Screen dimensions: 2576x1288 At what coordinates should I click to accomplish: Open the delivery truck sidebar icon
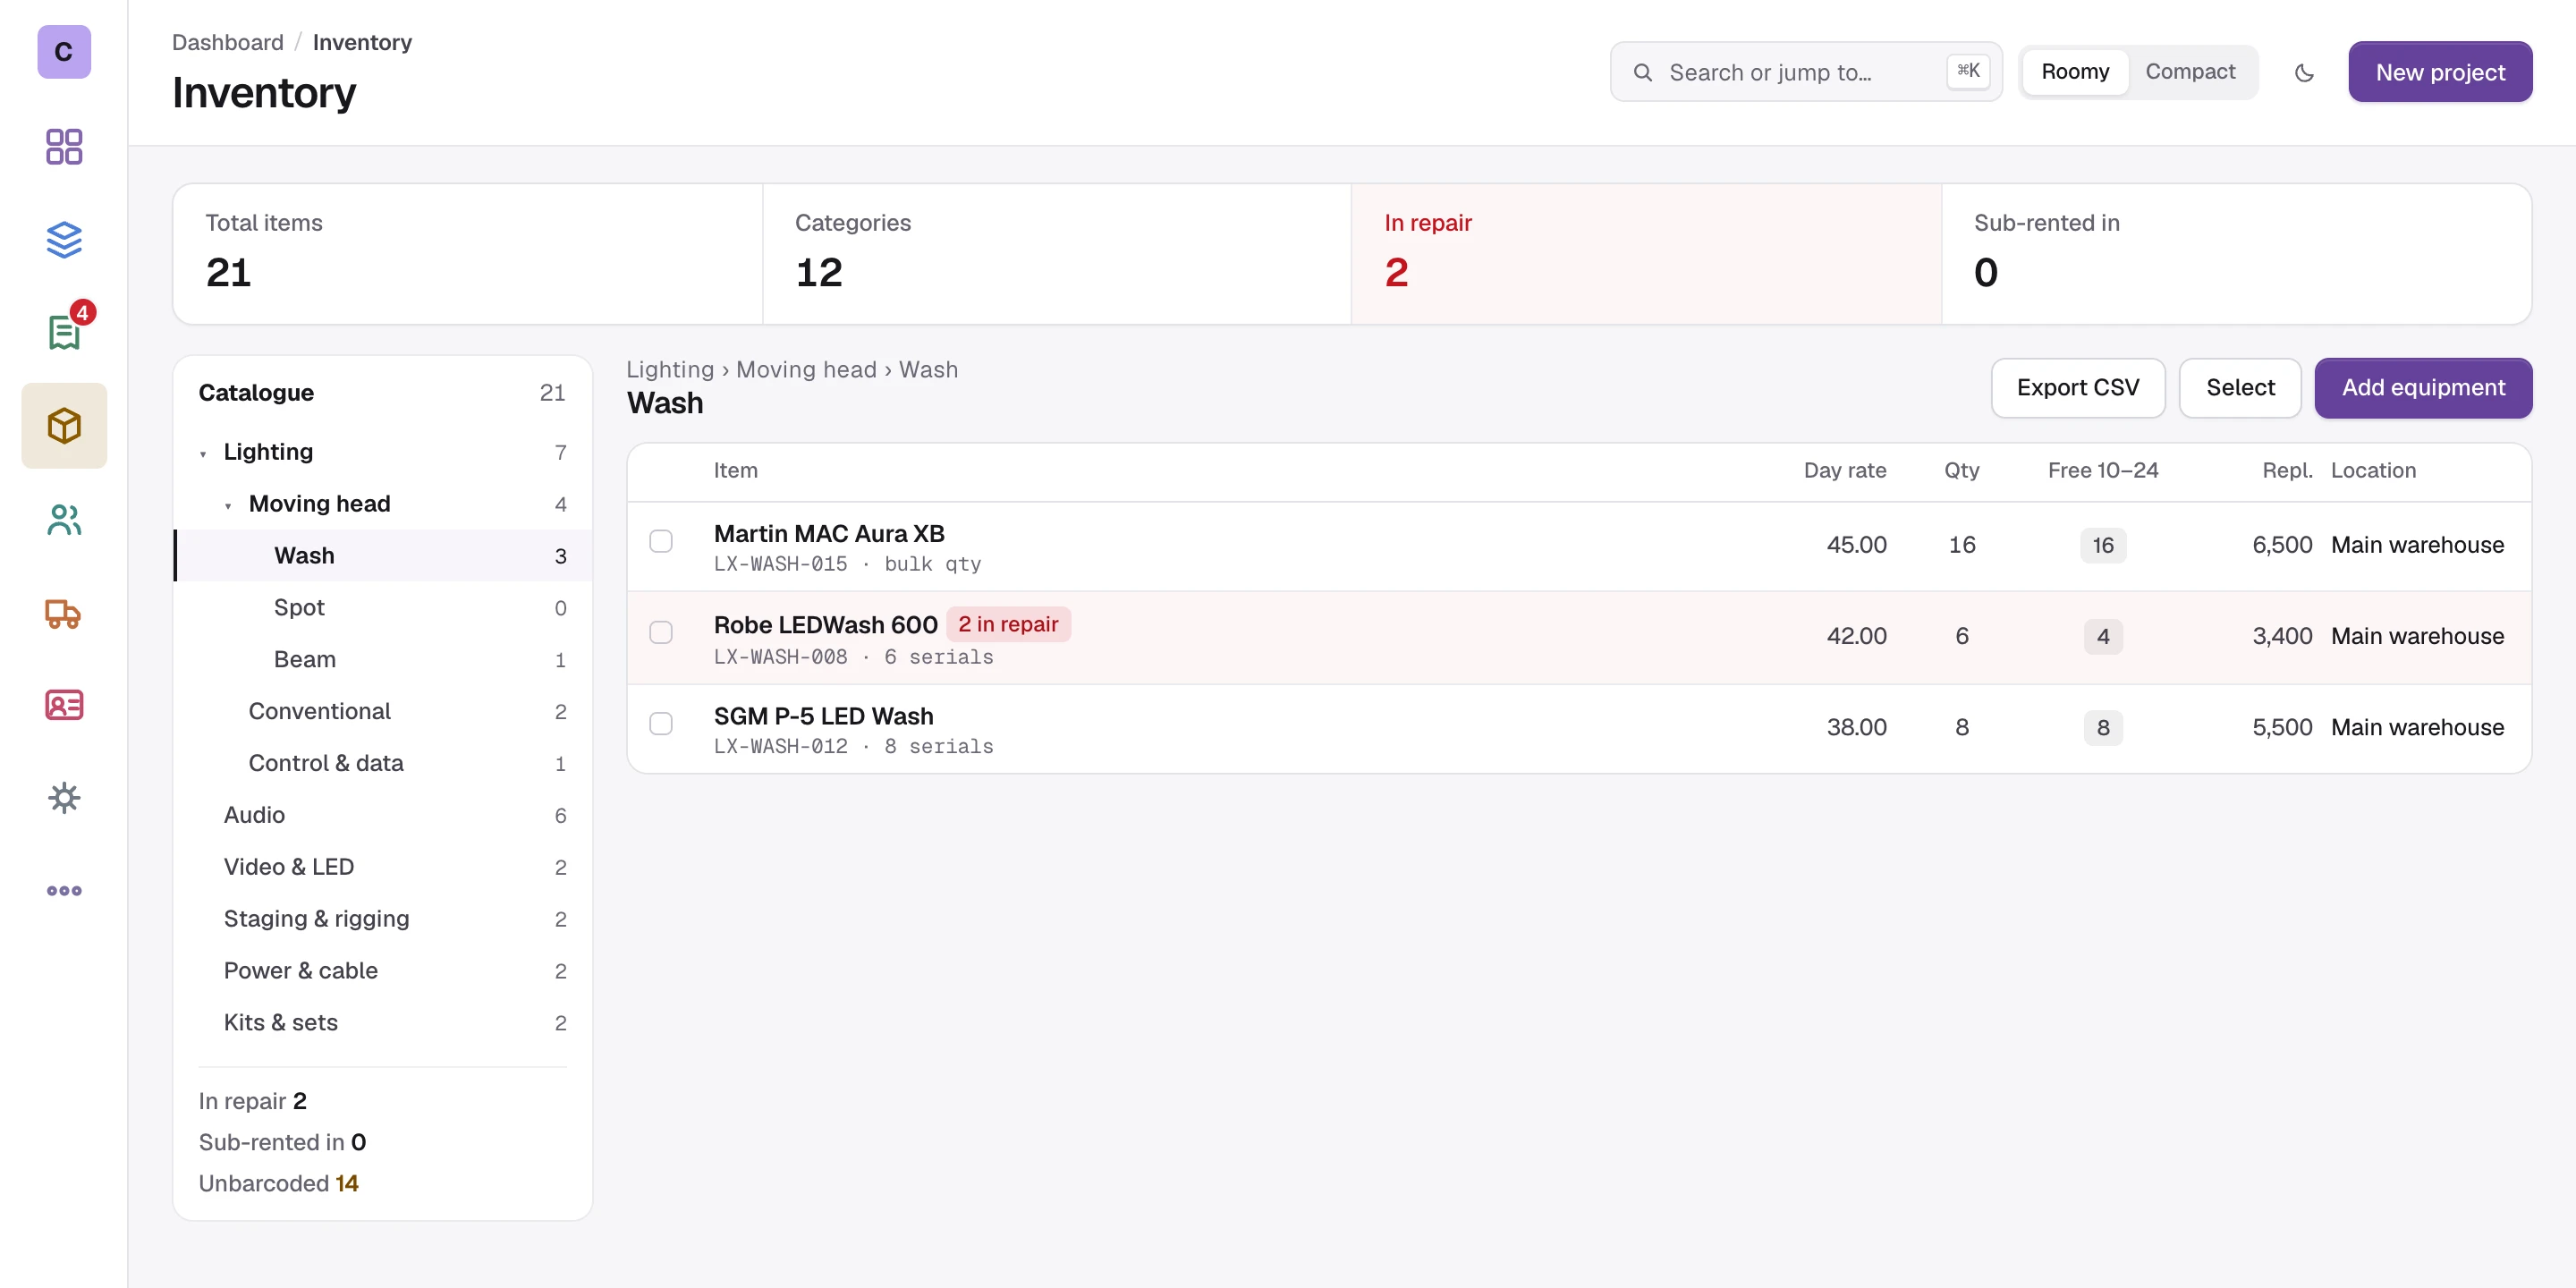coord(64,612)
